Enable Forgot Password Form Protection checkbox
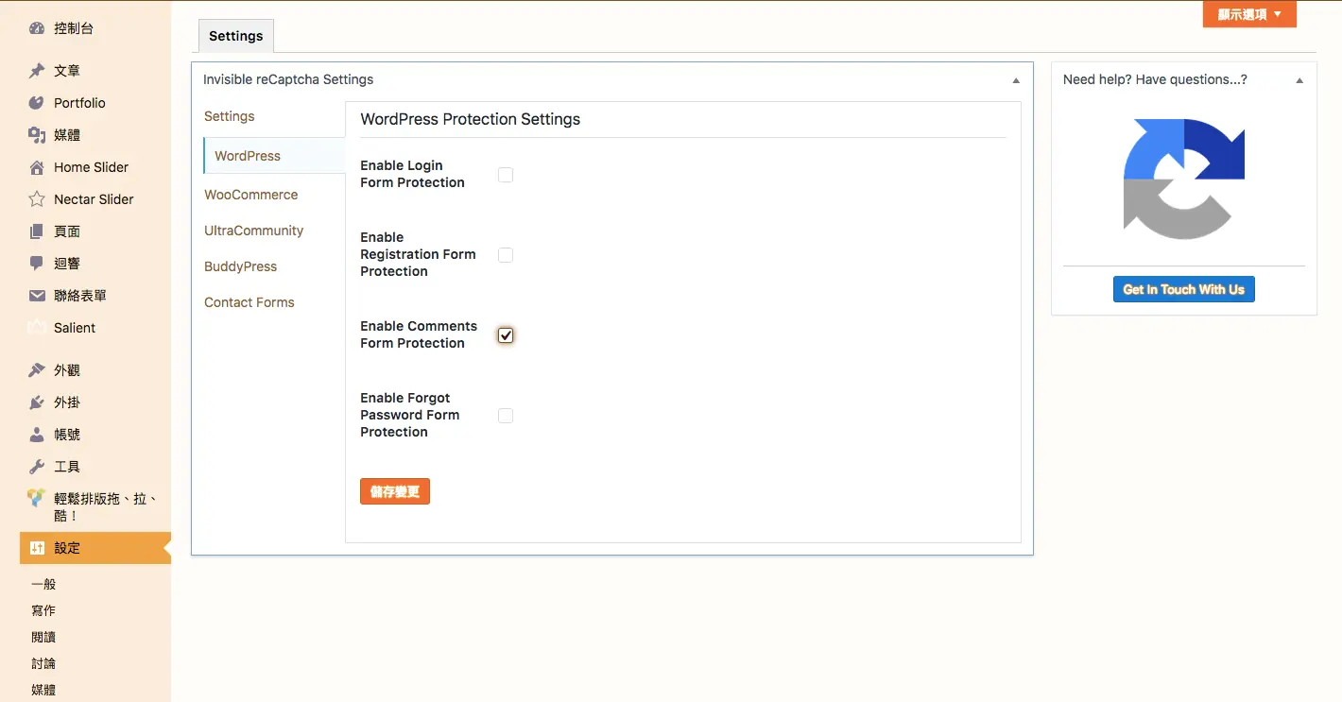1342x702 pixels. tap(506, 416)
